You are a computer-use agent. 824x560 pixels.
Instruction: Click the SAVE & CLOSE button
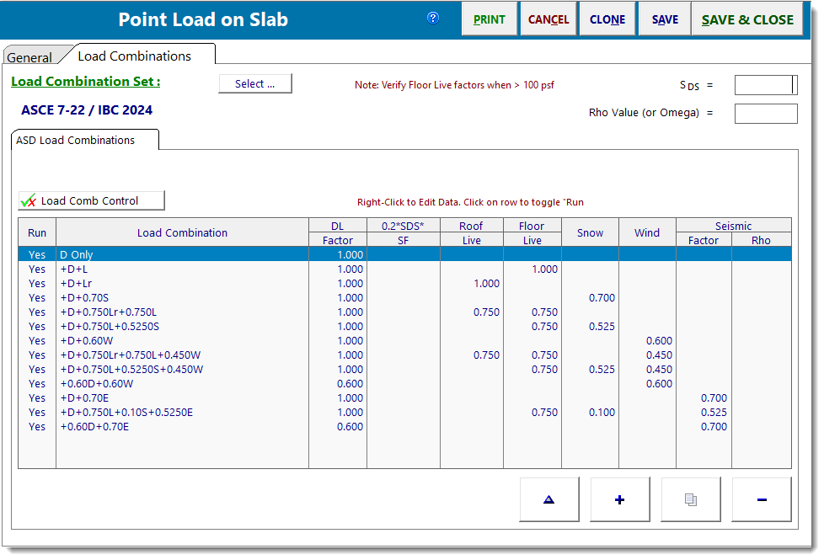[746, 18]
